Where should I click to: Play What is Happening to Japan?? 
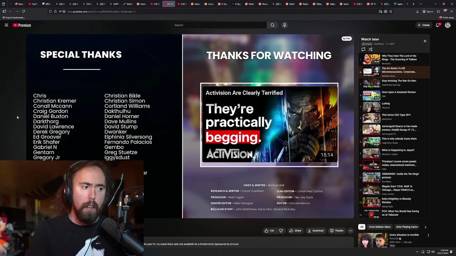[394, 153]
